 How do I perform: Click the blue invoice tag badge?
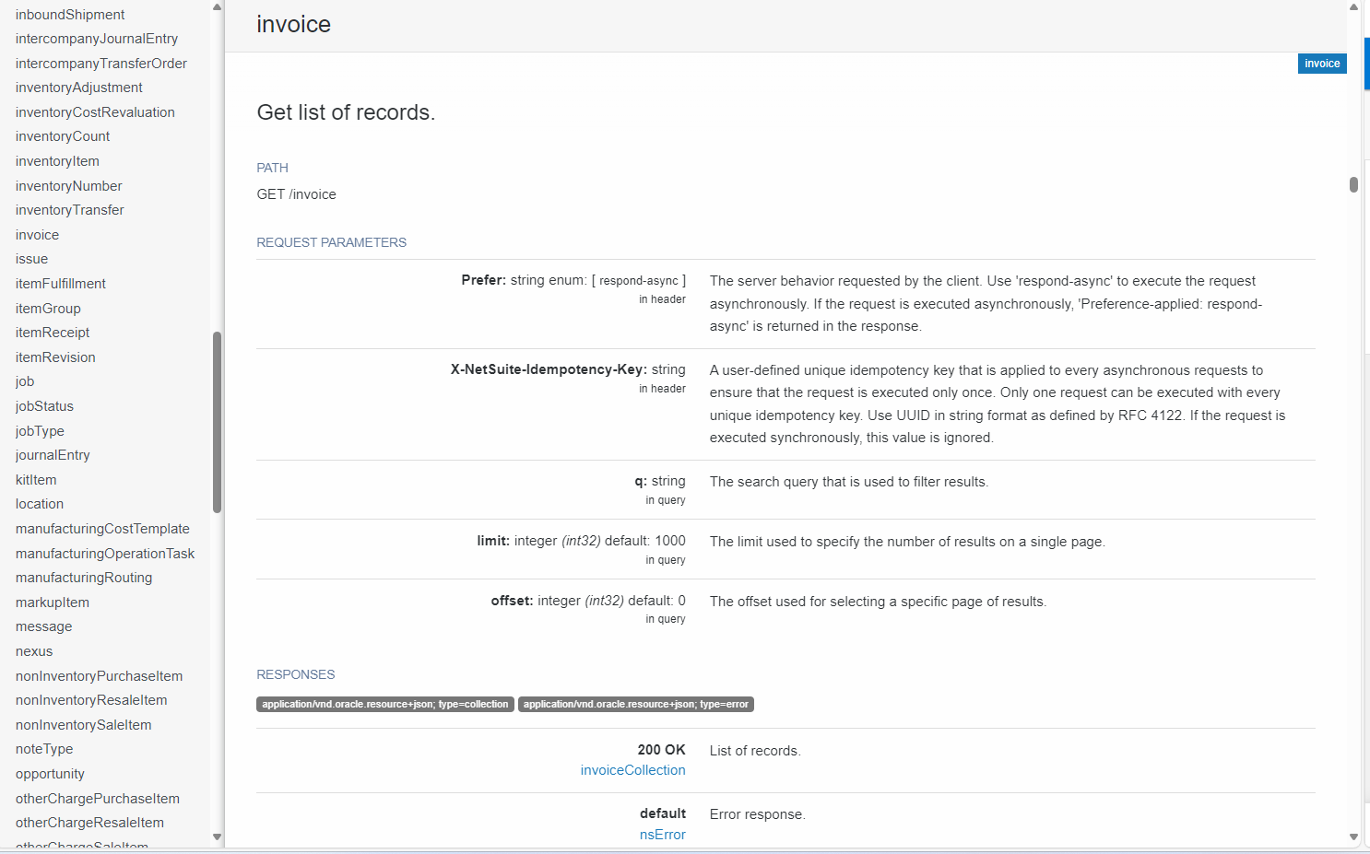[x=1322, y=64]
